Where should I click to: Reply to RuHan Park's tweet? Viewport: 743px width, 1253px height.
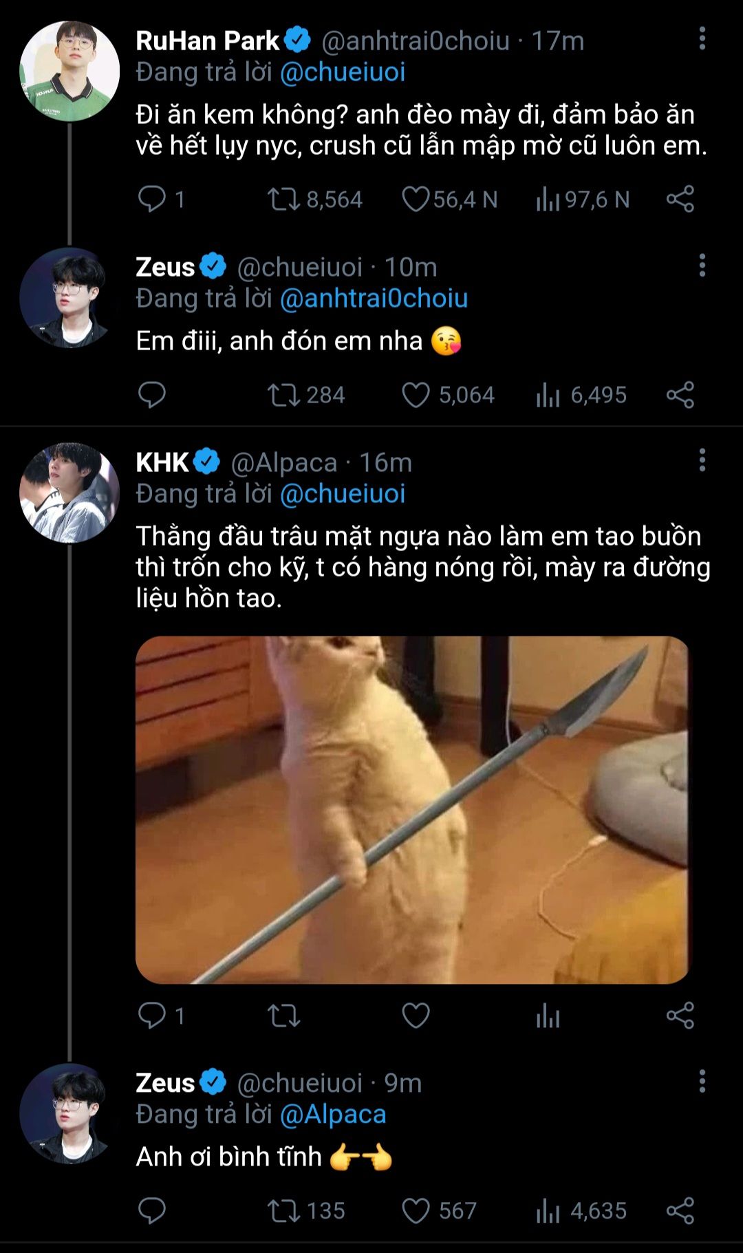152,200
